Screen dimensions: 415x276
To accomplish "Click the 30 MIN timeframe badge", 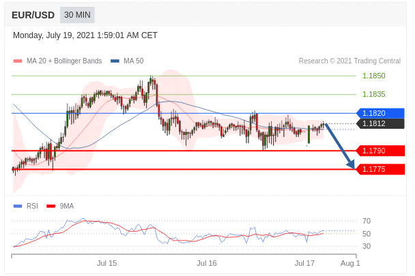I will (77, 15).
